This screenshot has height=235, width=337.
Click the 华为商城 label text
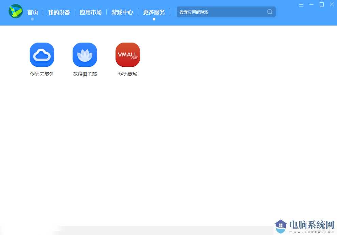(128, 74)
